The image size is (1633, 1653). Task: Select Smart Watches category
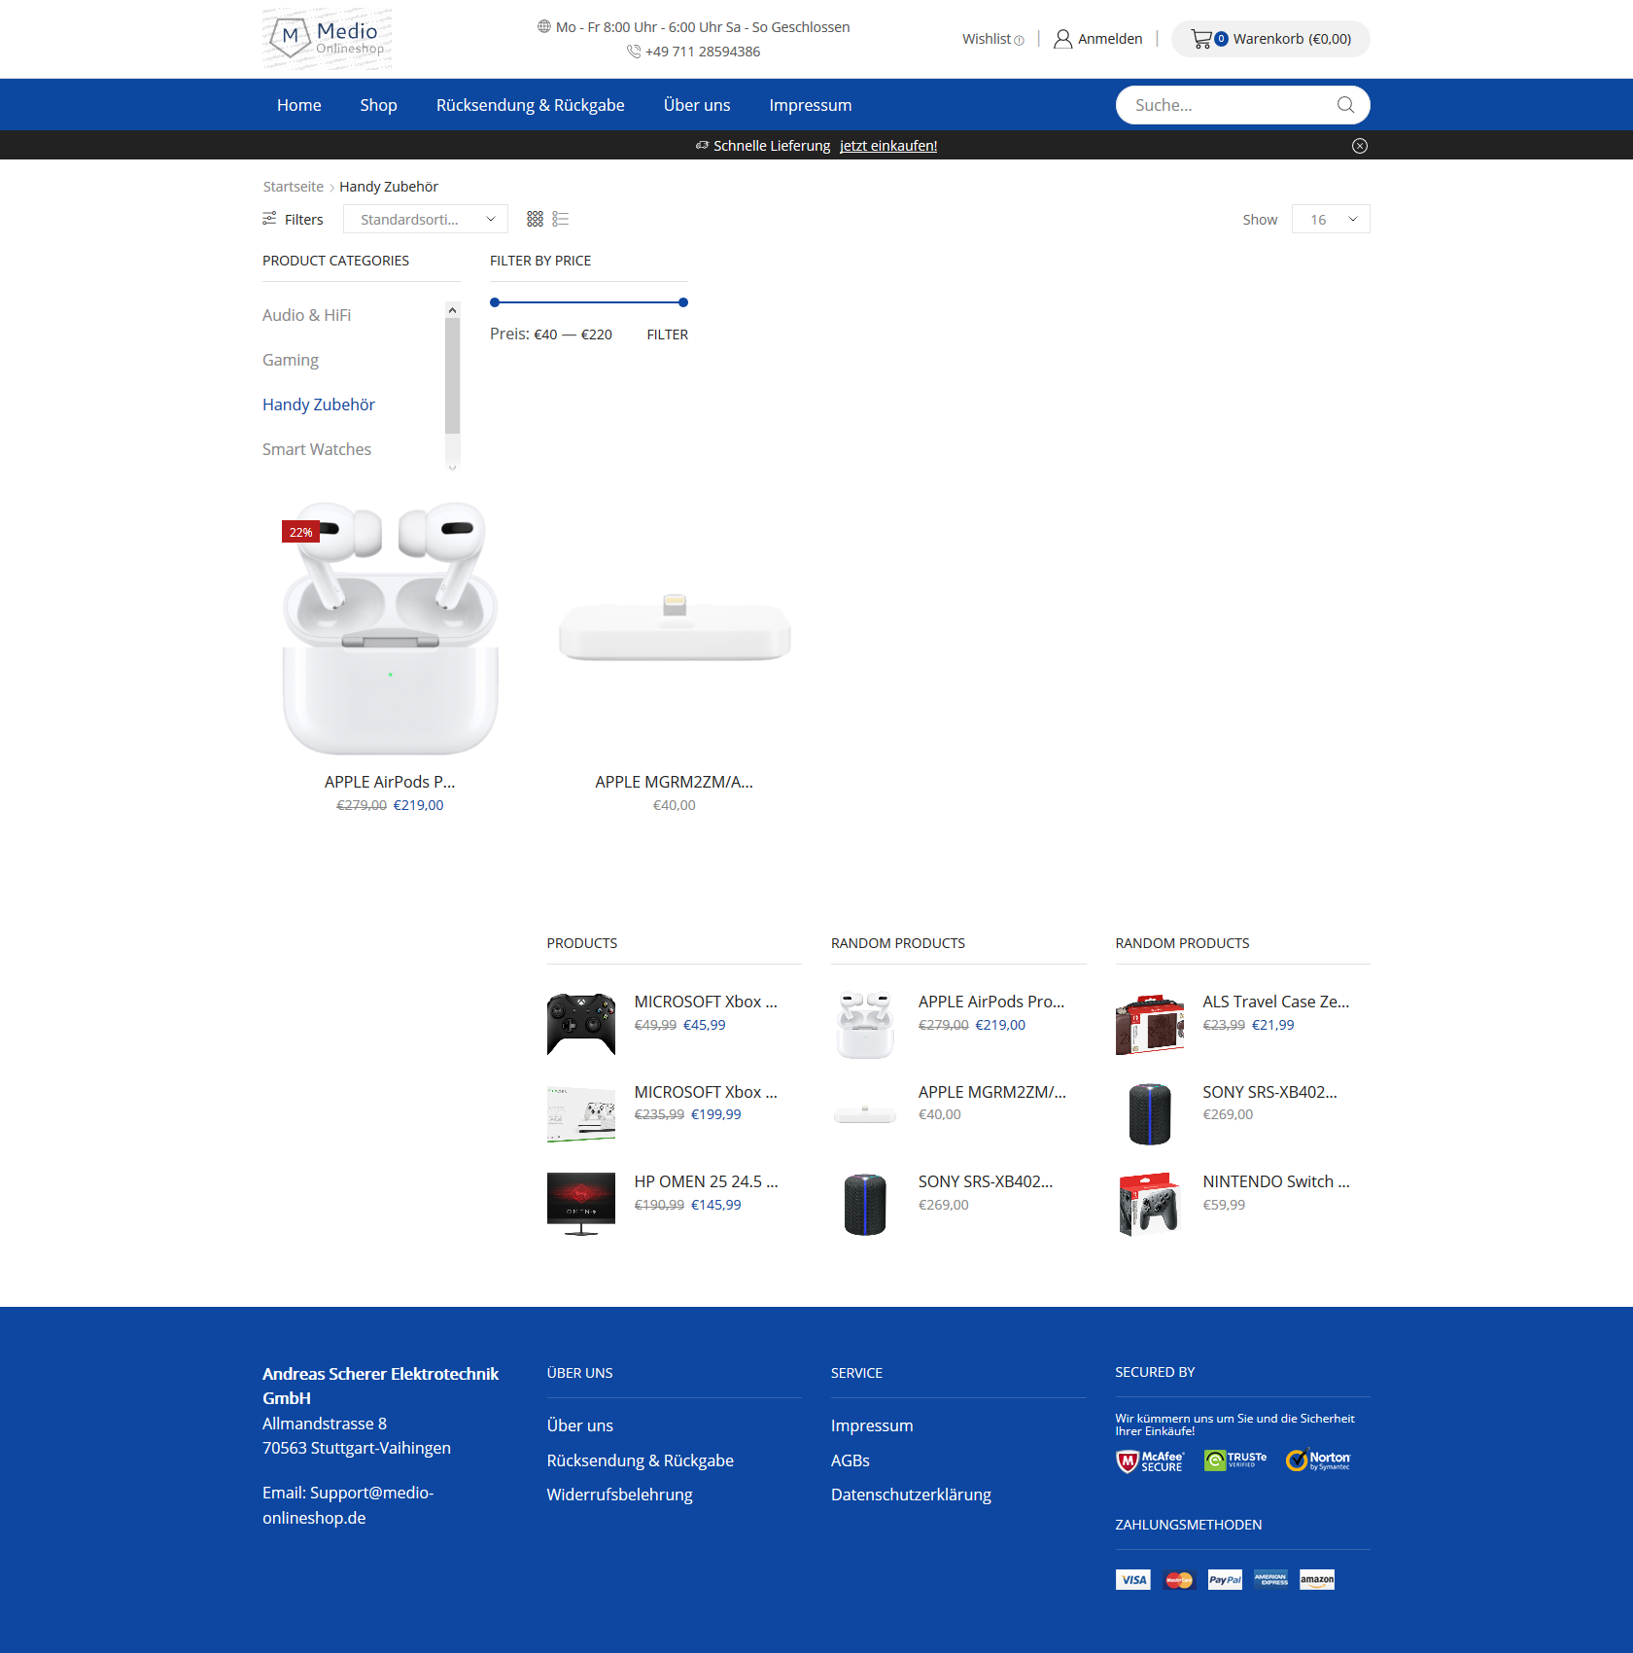tap(317, 449)
